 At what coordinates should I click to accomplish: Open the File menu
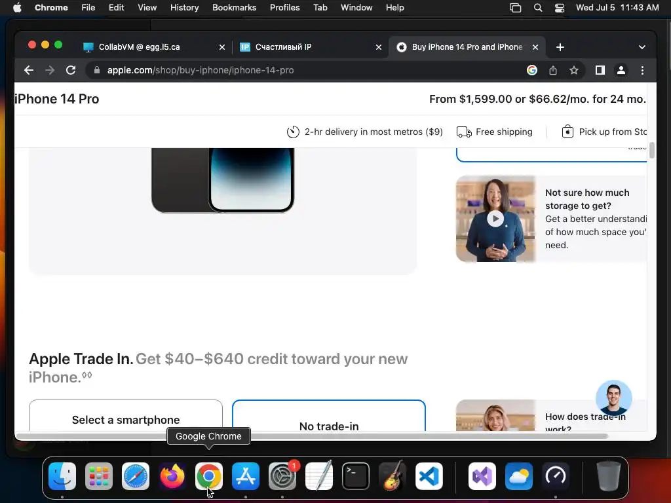(x=88, y=8)
